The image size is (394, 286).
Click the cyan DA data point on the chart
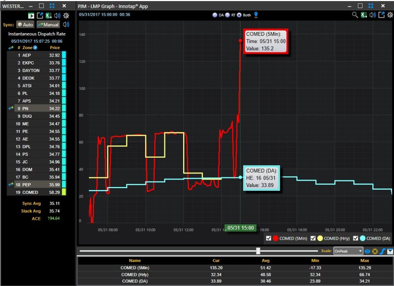(x=240, y=177)
